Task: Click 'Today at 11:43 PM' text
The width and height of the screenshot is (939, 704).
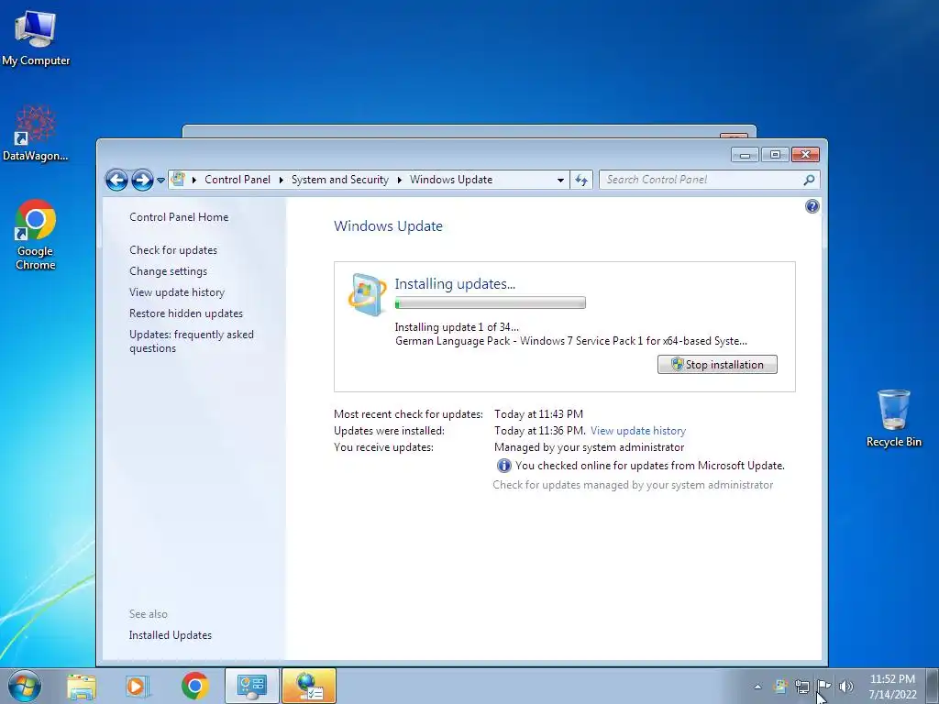Action: [x=538, y=414]
